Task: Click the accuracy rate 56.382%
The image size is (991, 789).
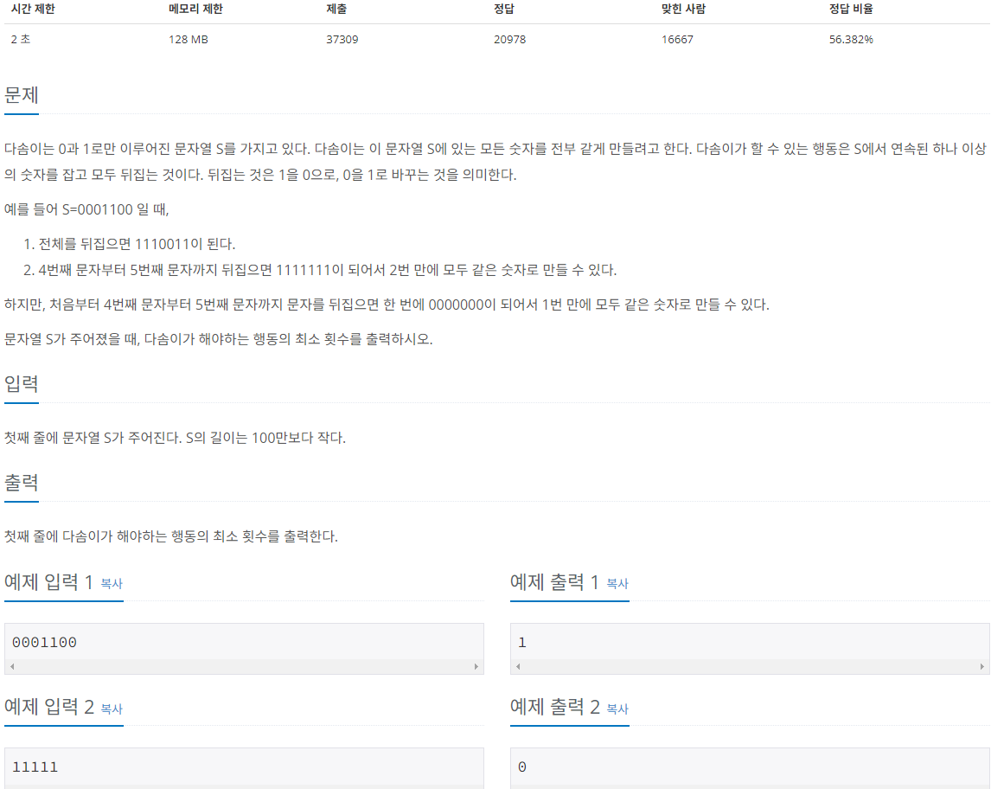Action: 851,39
